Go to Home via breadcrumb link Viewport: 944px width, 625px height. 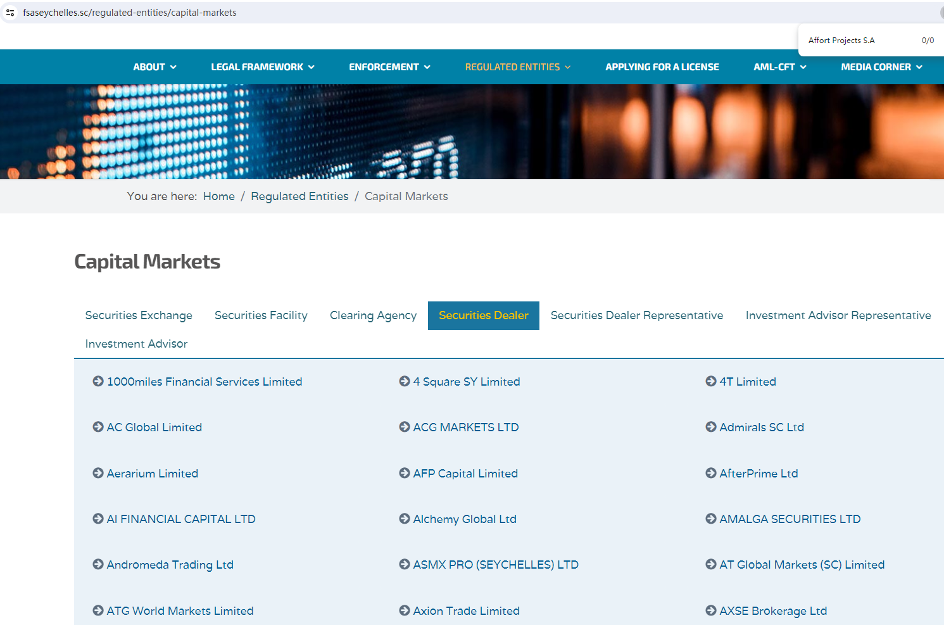pyautogui.click(x=218, y=196)
